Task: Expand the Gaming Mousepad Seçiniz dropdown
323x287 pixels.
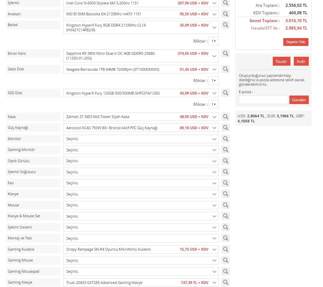Action: [x=141, y=271]
